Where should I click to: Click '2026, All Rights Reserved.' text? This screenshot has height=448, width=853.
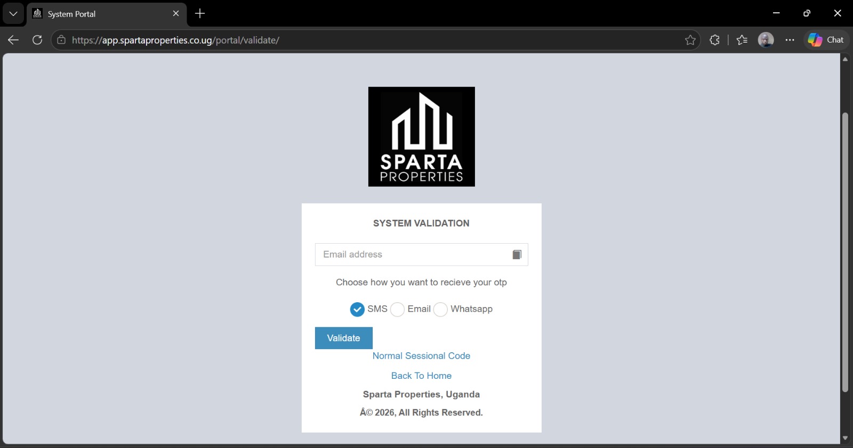[429, 413]
